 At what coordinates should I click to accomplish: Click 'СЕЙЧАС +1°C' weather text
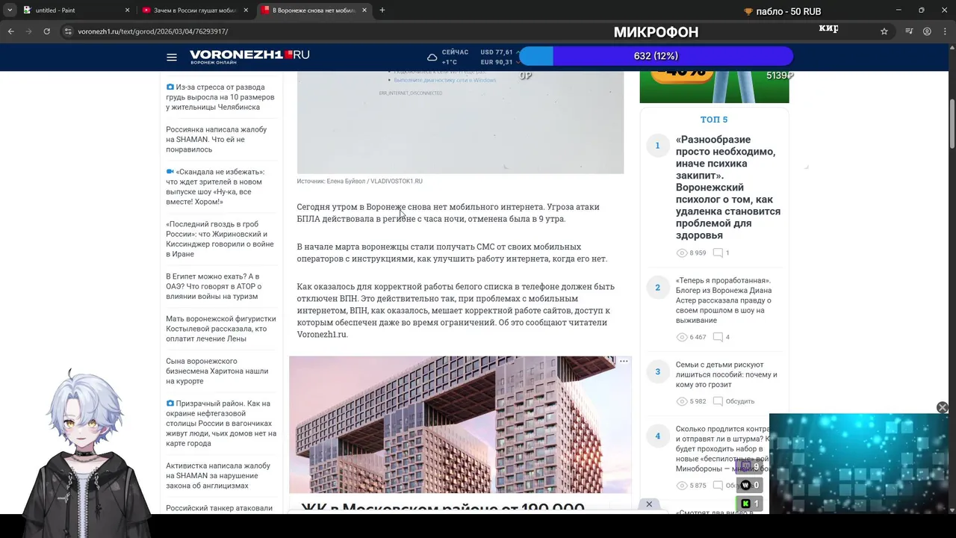click(455, 58)
